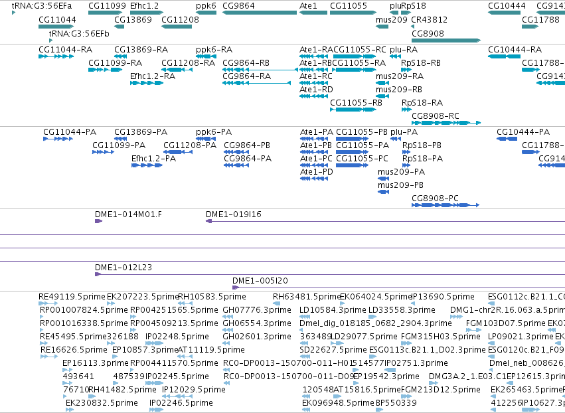This screenshot has height=413, width=565.
Task: Click the CG10444 gene label in top track
Action: [x=507, y=6]
